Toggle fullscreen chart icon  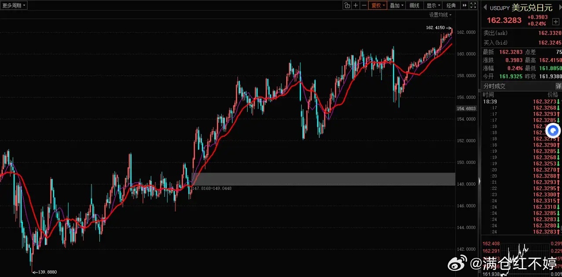(473, 5)
